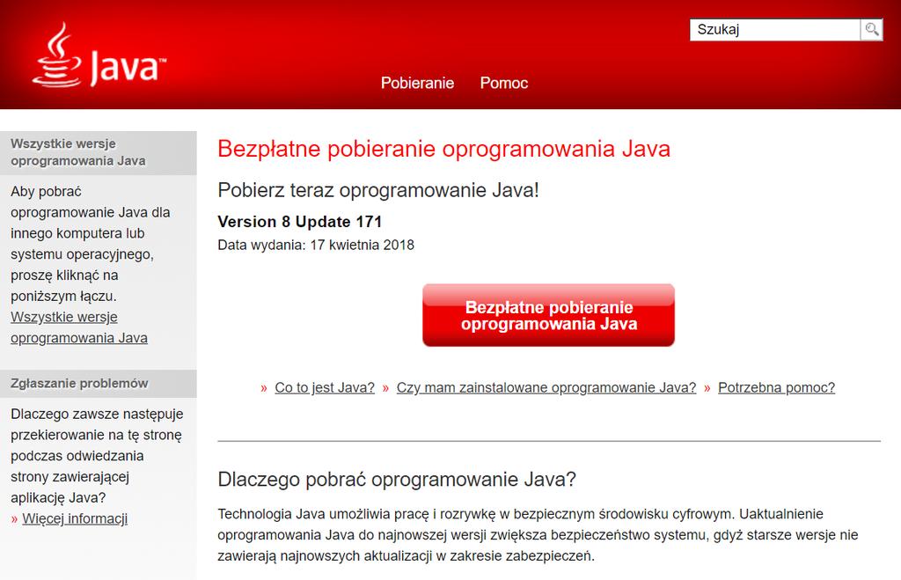Open the 'Więcej informacji' sidebar link
Viewport: 901px width, 580px height.
coord(75,518)
